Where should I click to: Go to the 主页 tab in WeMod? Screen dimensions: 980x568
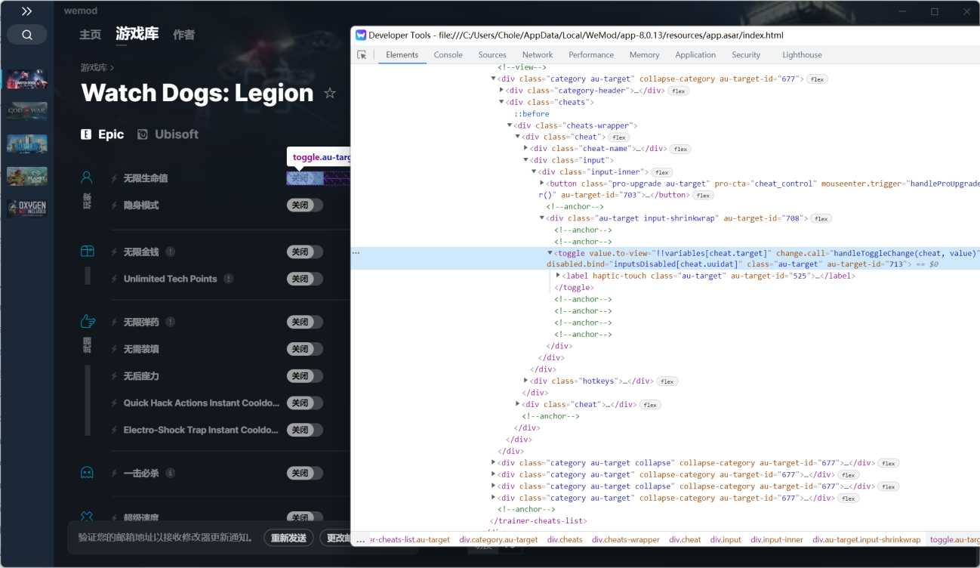click(x=91, y=35)
